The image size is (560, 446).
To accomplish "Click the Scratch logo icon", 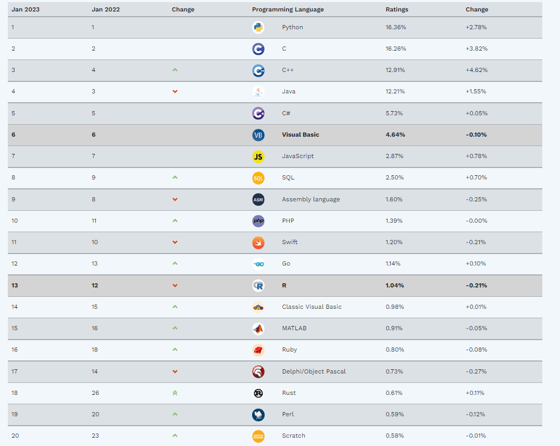I will (x=258, y=436).
